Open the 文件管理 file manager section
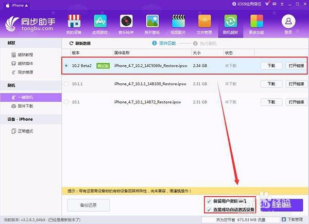 coord(204,25)
